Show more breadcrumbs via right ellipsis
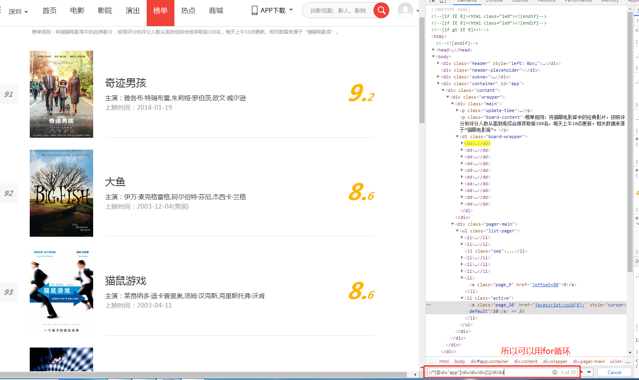Viewport: 639px width, 380px height. (628, 361)
